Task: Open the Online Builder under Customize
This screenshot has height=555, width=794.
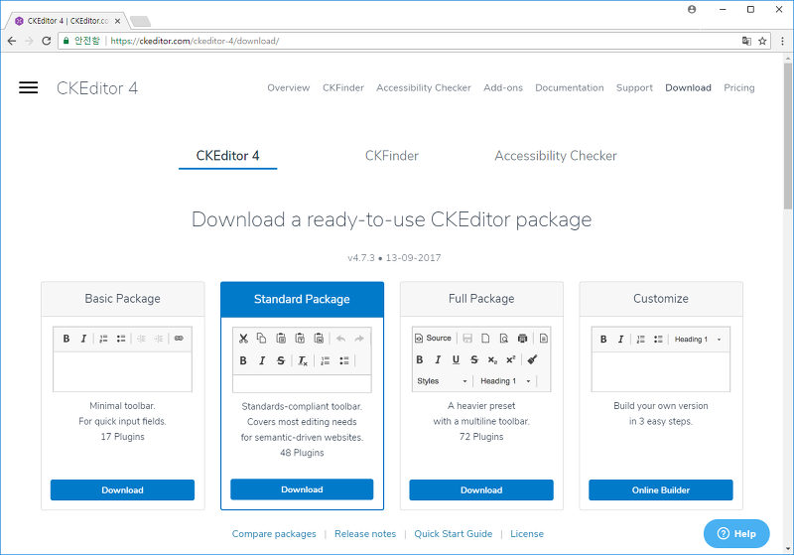Action: click(660, 489)
